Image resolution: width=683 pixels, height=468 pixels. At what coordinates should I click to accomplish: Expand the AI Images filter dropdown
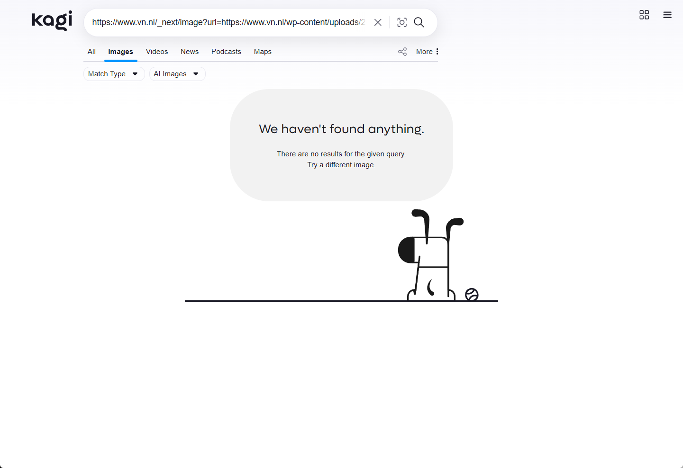(177, 74)
